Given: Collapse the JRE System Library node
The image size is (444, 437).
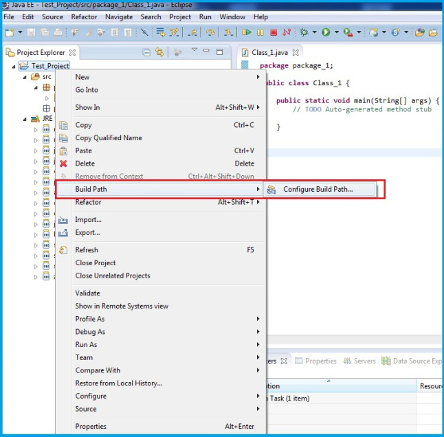Looking at the screenshot, I should 25,119.
